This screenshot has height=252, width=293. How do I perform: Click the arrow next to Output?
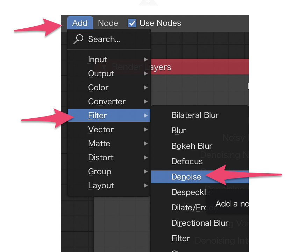point(145,73)
